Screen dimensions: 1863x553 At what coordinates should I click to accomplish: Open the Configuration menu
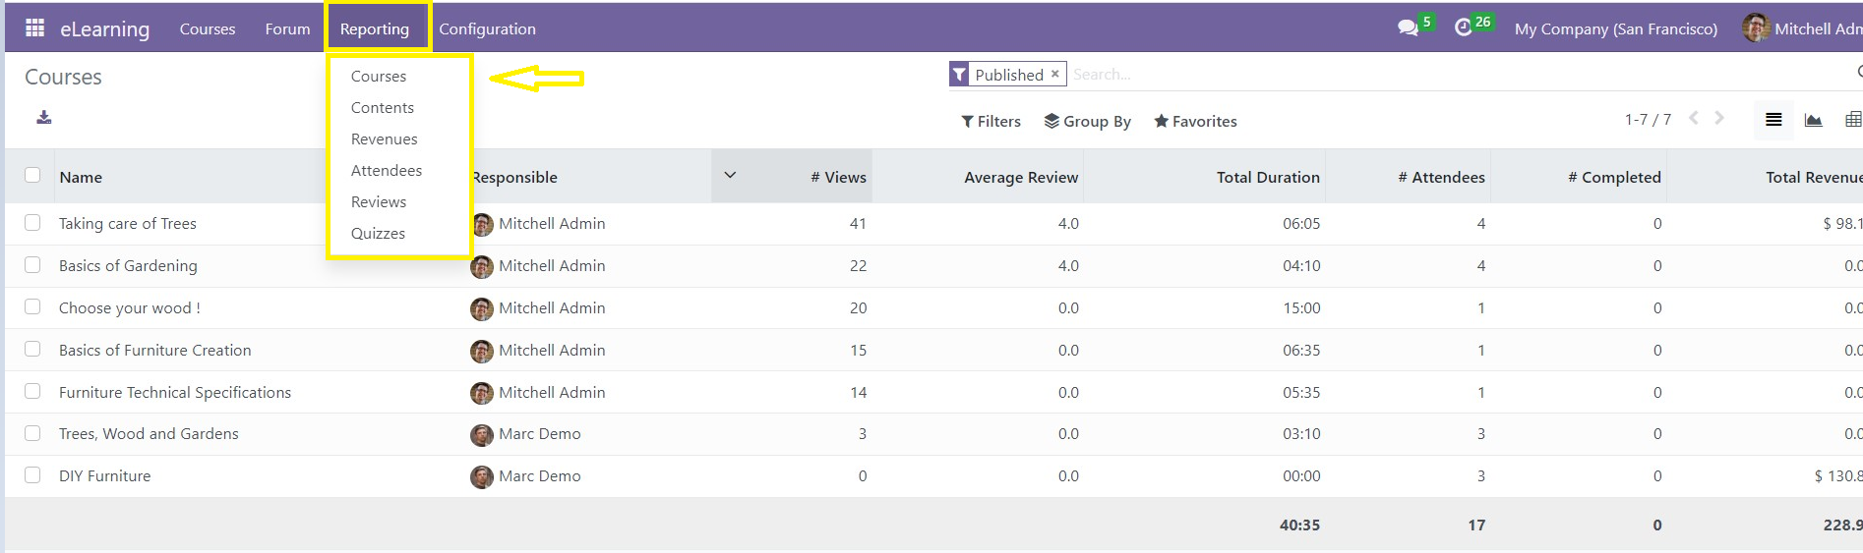[x=487, y=28]
